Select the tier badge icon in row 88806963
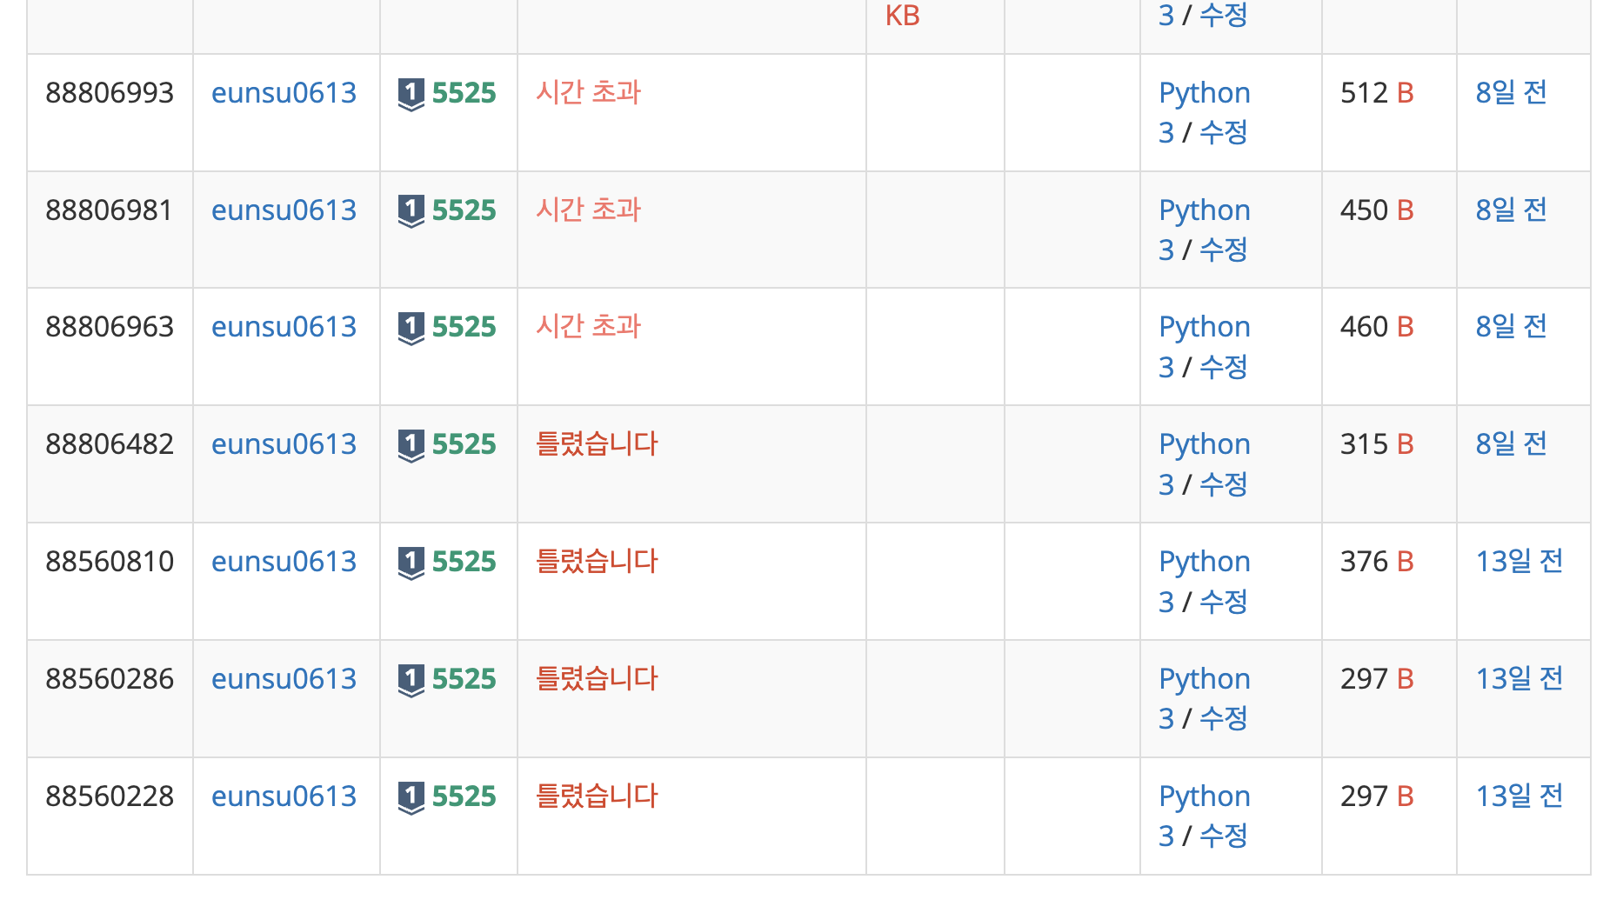Screen dimensions: 1623x913 click(x=411, y=326)
